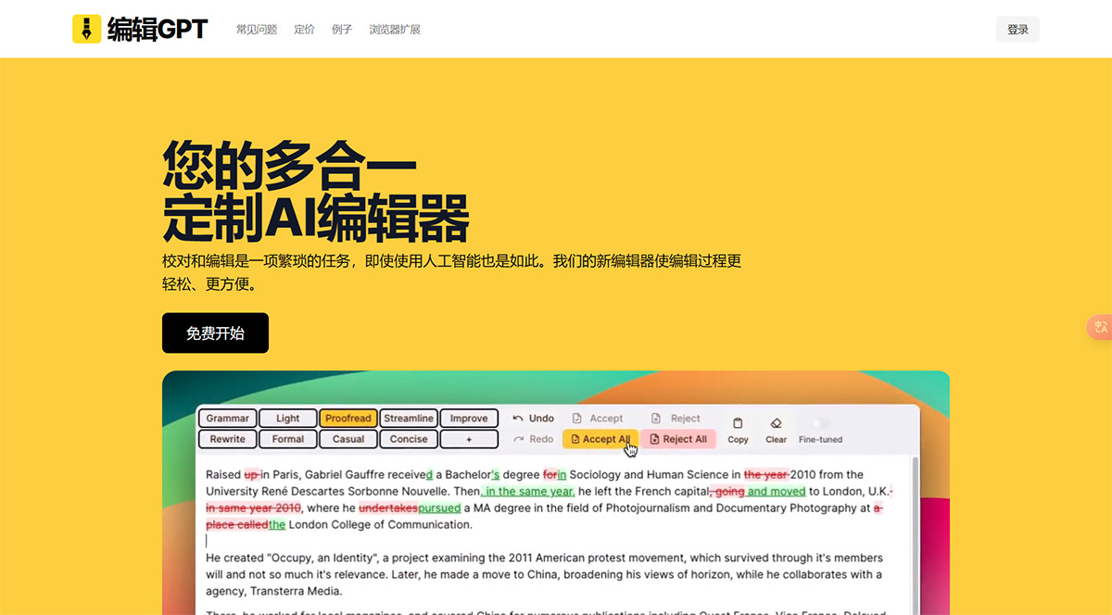Click the Undo arrow icon
Image resolution: width=1112 pixels, height=615 pixels.
click(519, 418)
